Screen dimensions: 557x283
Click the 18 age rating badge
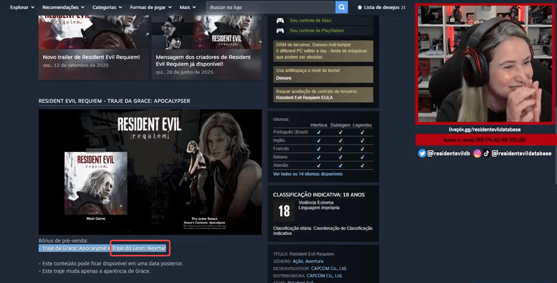point(284,211)
